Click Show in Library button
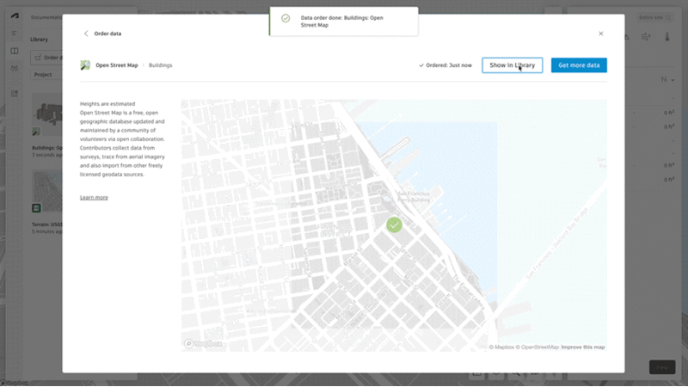The image size is (688, 387). click(x=512, y=65)
